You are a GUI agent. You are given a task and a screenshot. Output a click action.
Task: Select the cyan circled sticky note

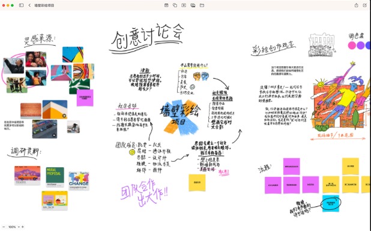331,203
